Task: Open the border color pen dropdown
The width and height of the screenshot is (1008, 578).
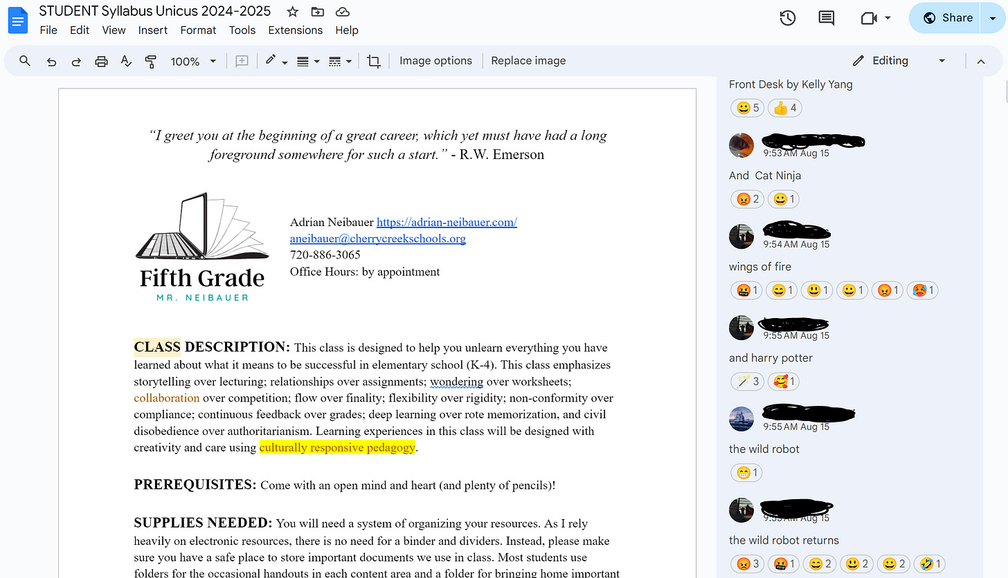Action: point(276,61)
